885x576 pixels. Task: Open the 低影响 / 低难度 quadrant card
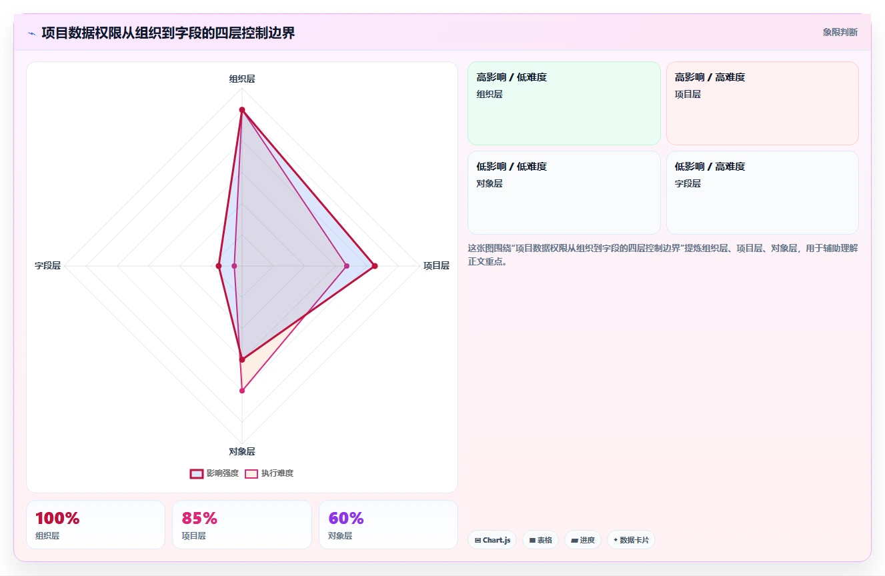coord(564,193)
